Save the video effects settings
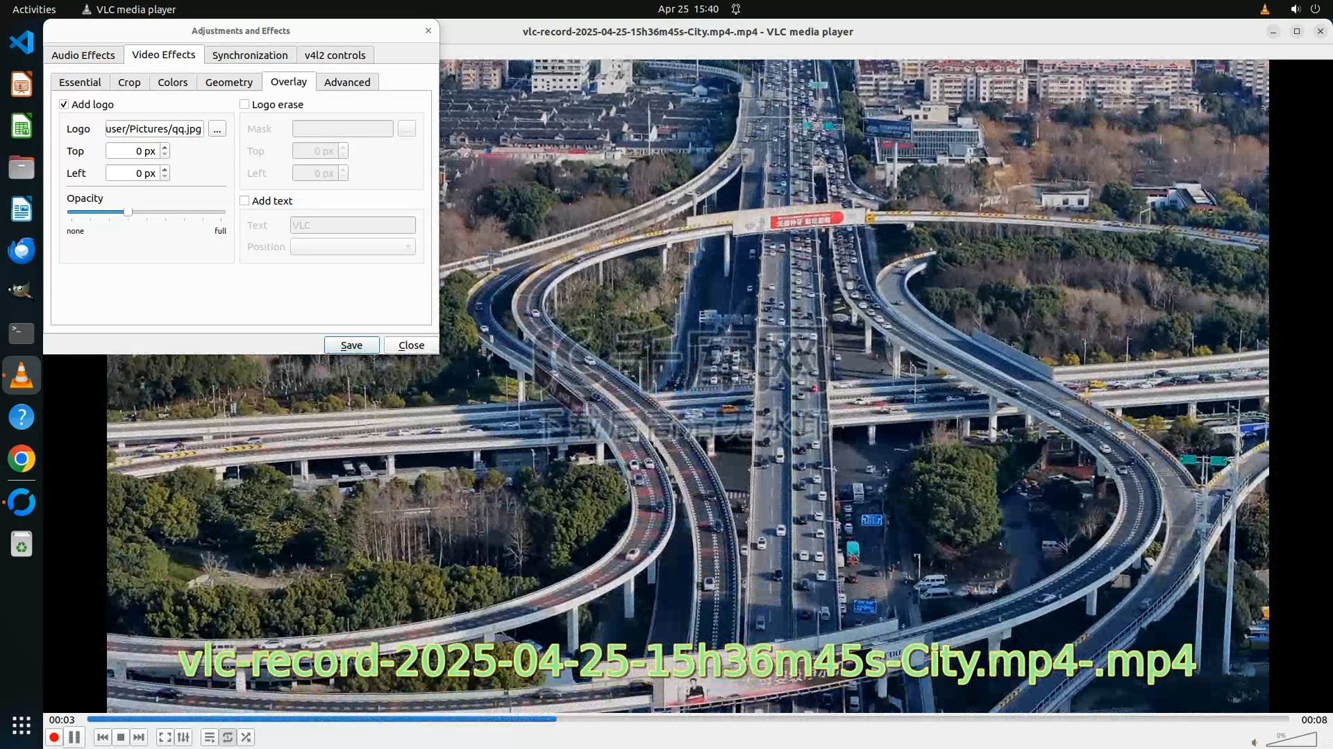 351,345
